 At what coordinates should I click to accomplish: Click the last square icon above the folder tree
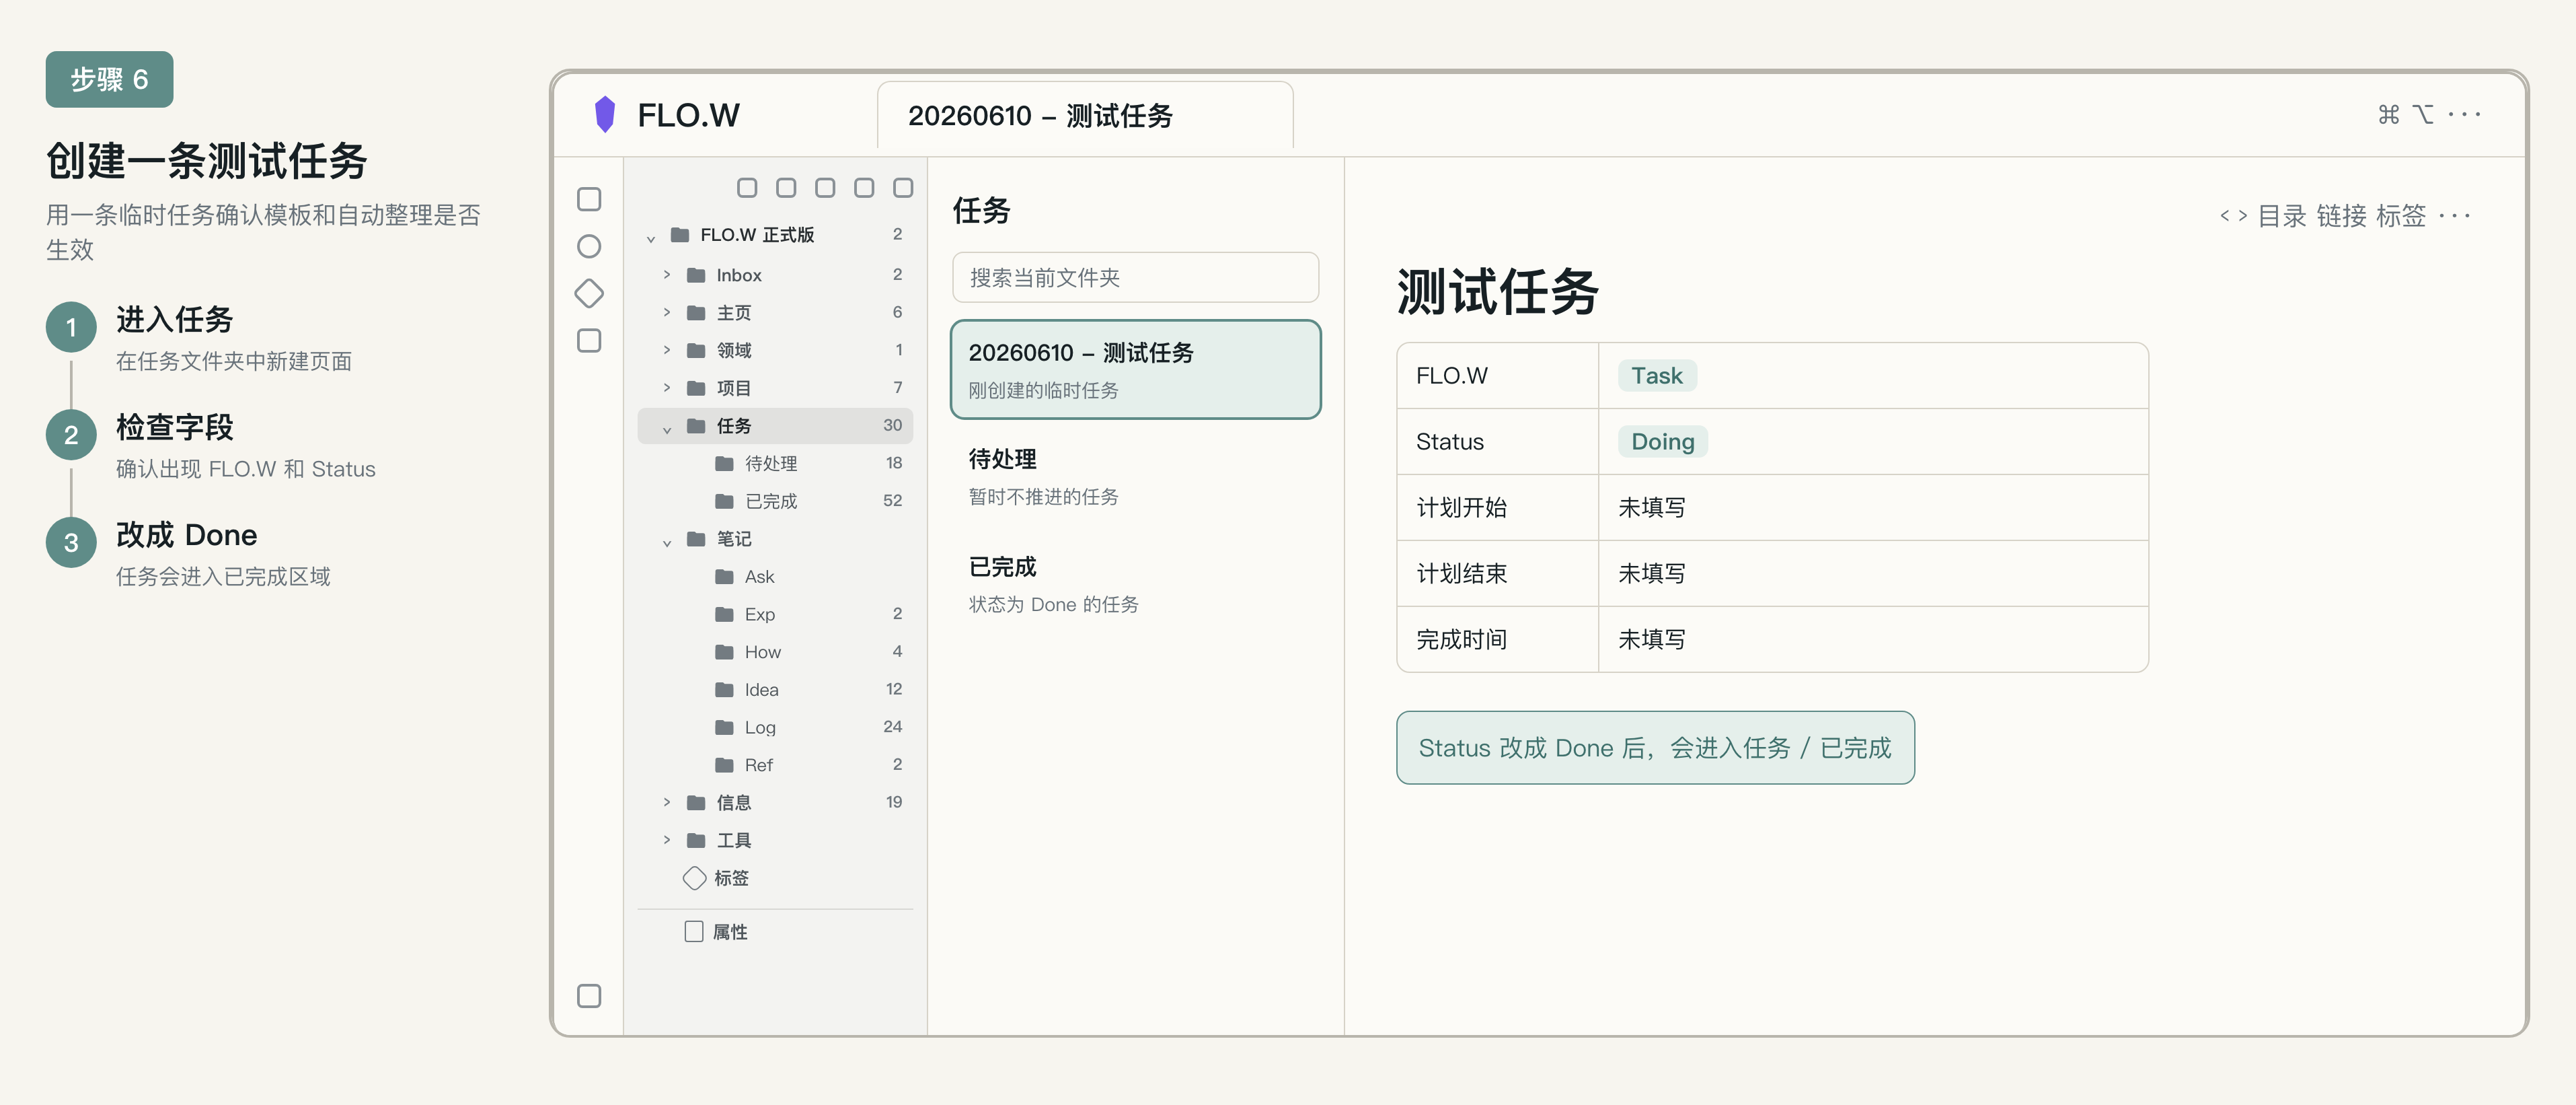pos(903,187)
